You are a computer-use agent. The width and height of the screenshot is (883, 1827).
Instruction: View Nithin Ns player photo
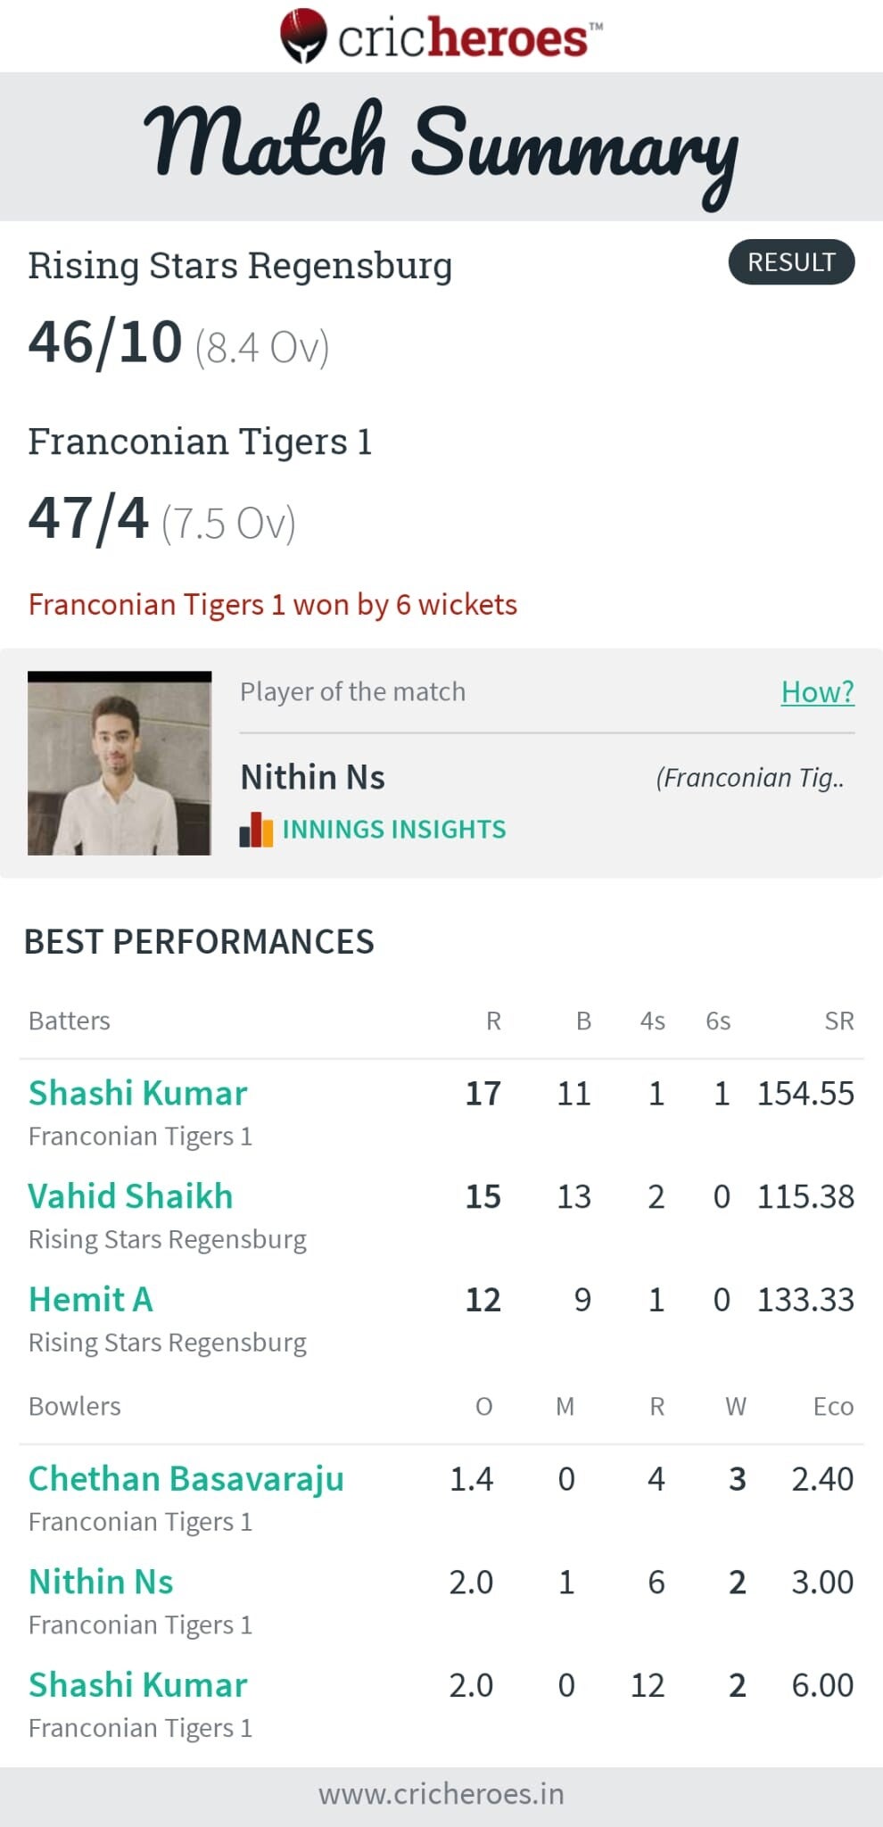(x=120, y=764)
